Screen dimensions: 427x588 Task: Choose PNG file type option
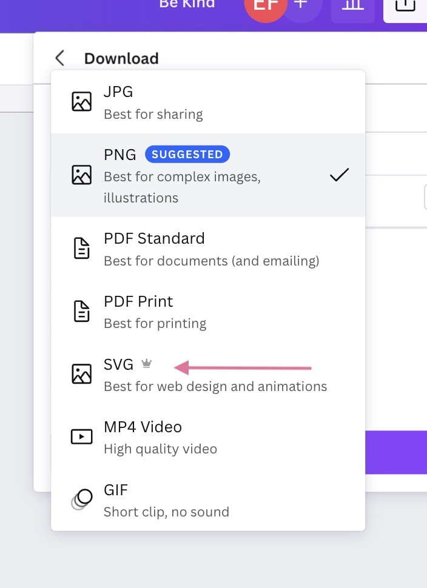208,175
